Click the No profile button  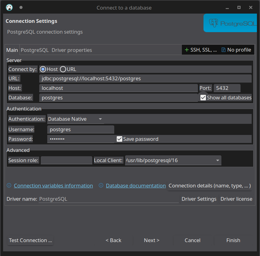click(237, 50)
